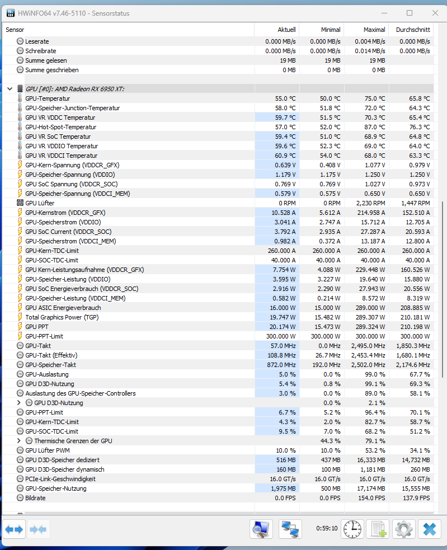Minimize the HWiNFO64 Sensorstatus window
The image size is (447, 550).
click(x=384, y=13)
